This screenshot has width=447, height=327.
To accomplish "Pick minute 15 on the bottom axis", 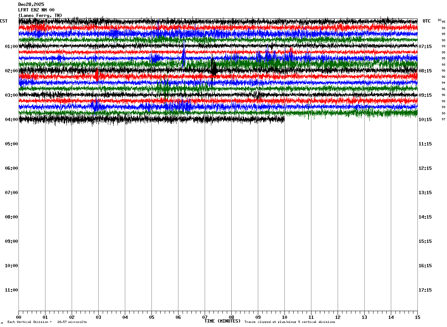I will (417, 317).
